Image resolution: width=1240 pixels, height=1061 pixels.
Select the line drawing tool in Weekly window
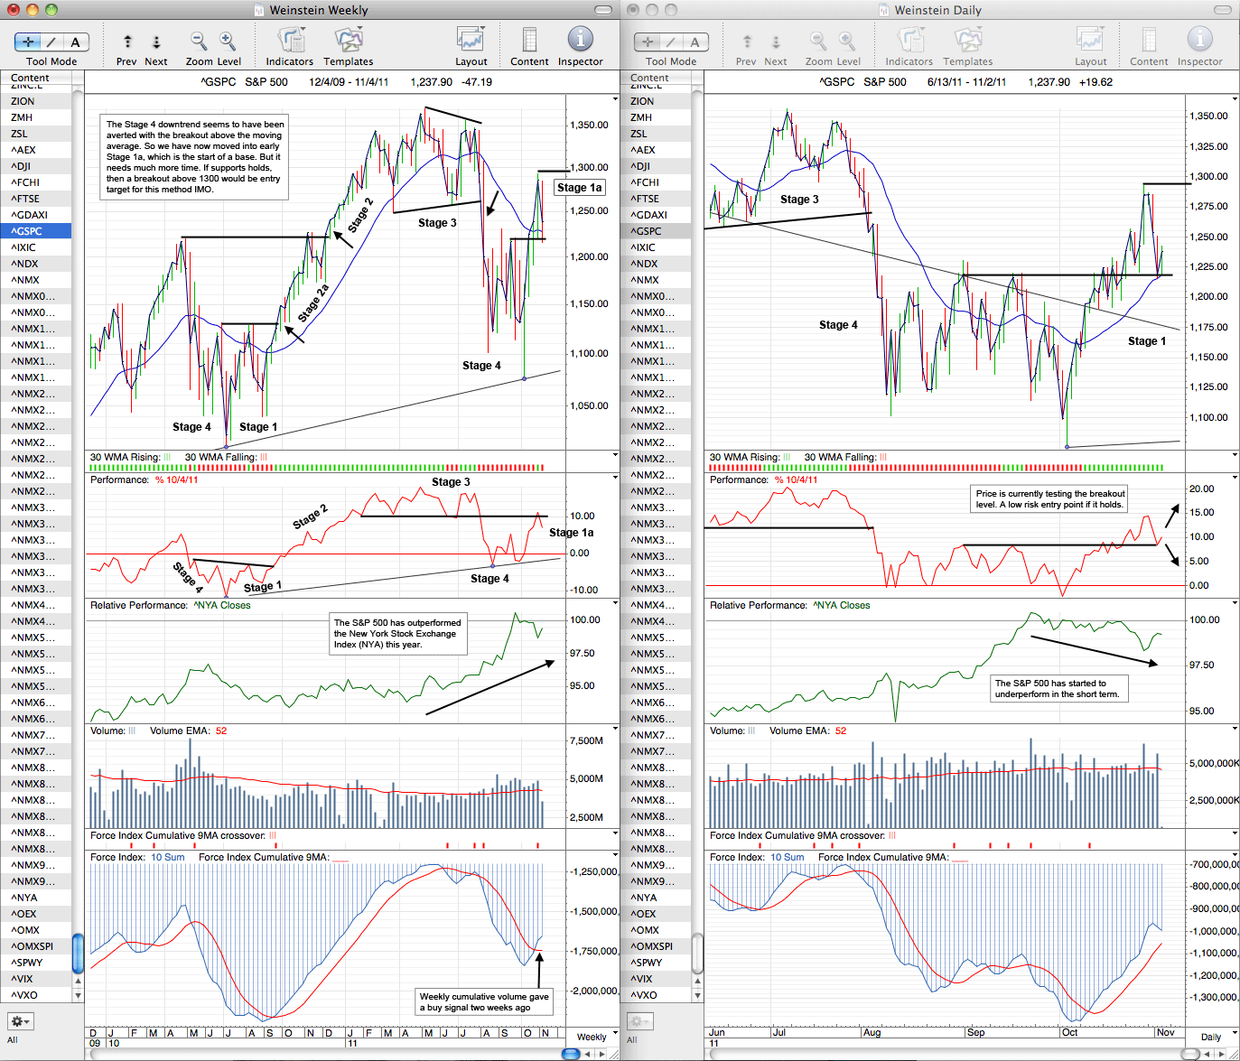[52, 42]
